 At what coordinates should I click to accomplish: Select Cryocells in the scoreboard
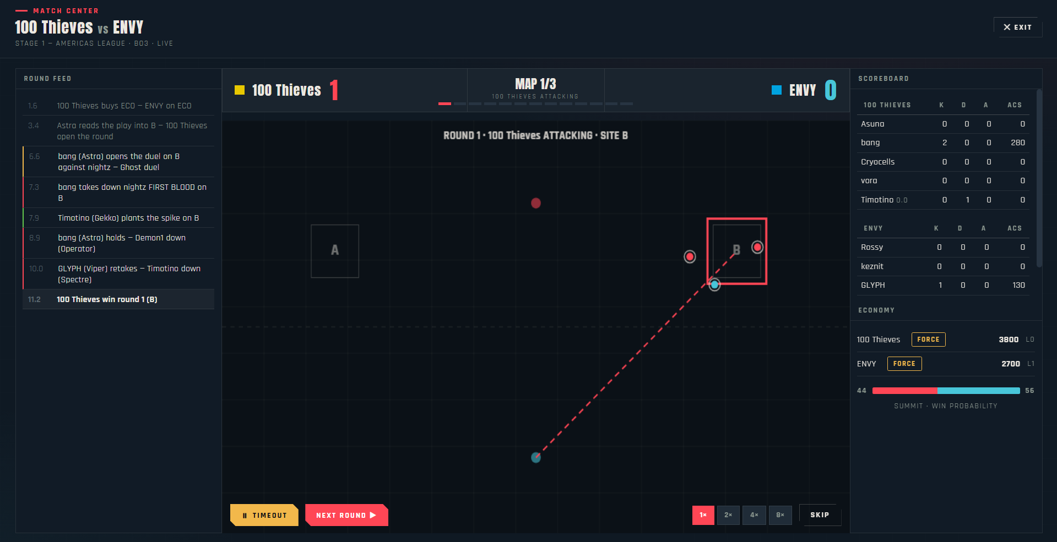click(944, 162)
